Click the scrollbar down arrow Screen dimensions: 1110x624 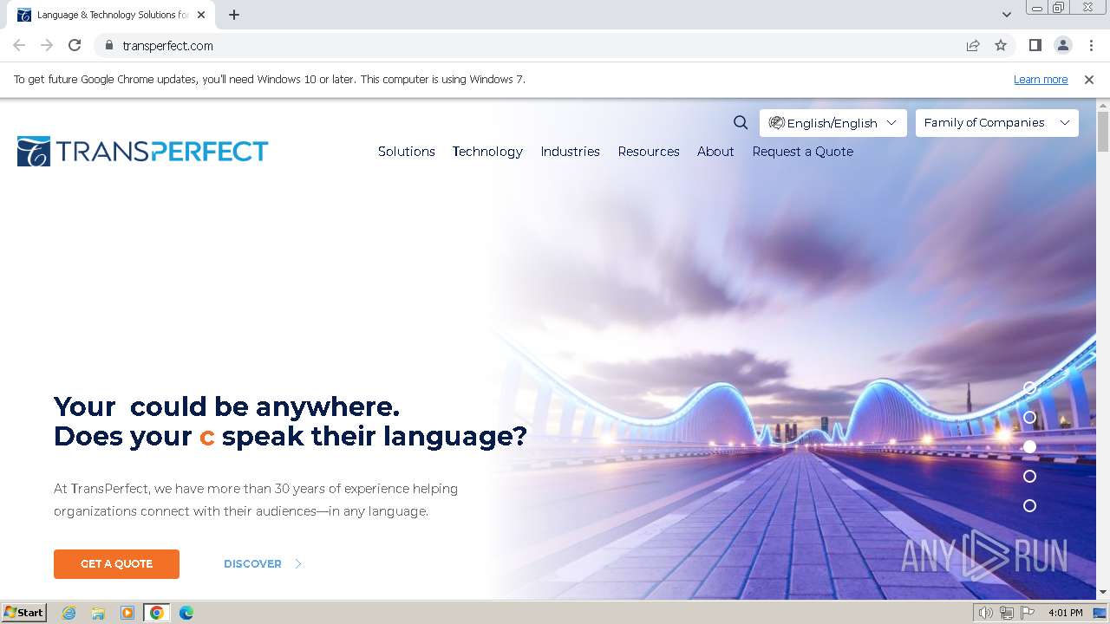(1103, 593)
